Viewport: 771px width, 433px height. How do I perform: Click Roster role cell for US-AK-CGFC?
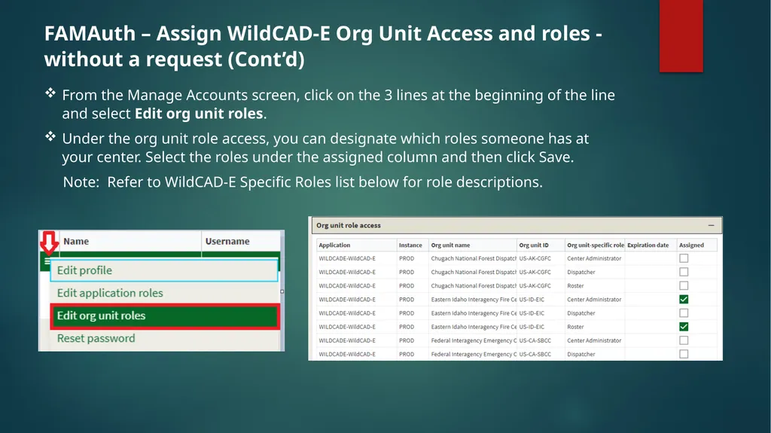595,286
